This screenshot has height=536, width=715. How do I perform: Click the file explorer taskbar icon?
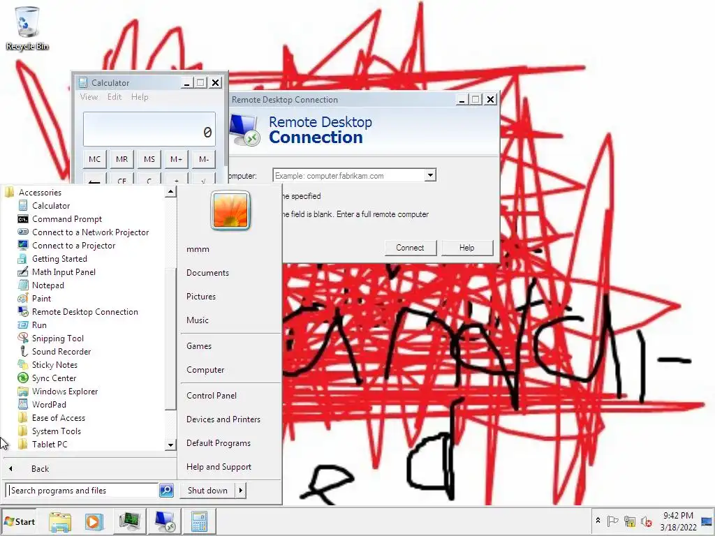coord(60,521)
